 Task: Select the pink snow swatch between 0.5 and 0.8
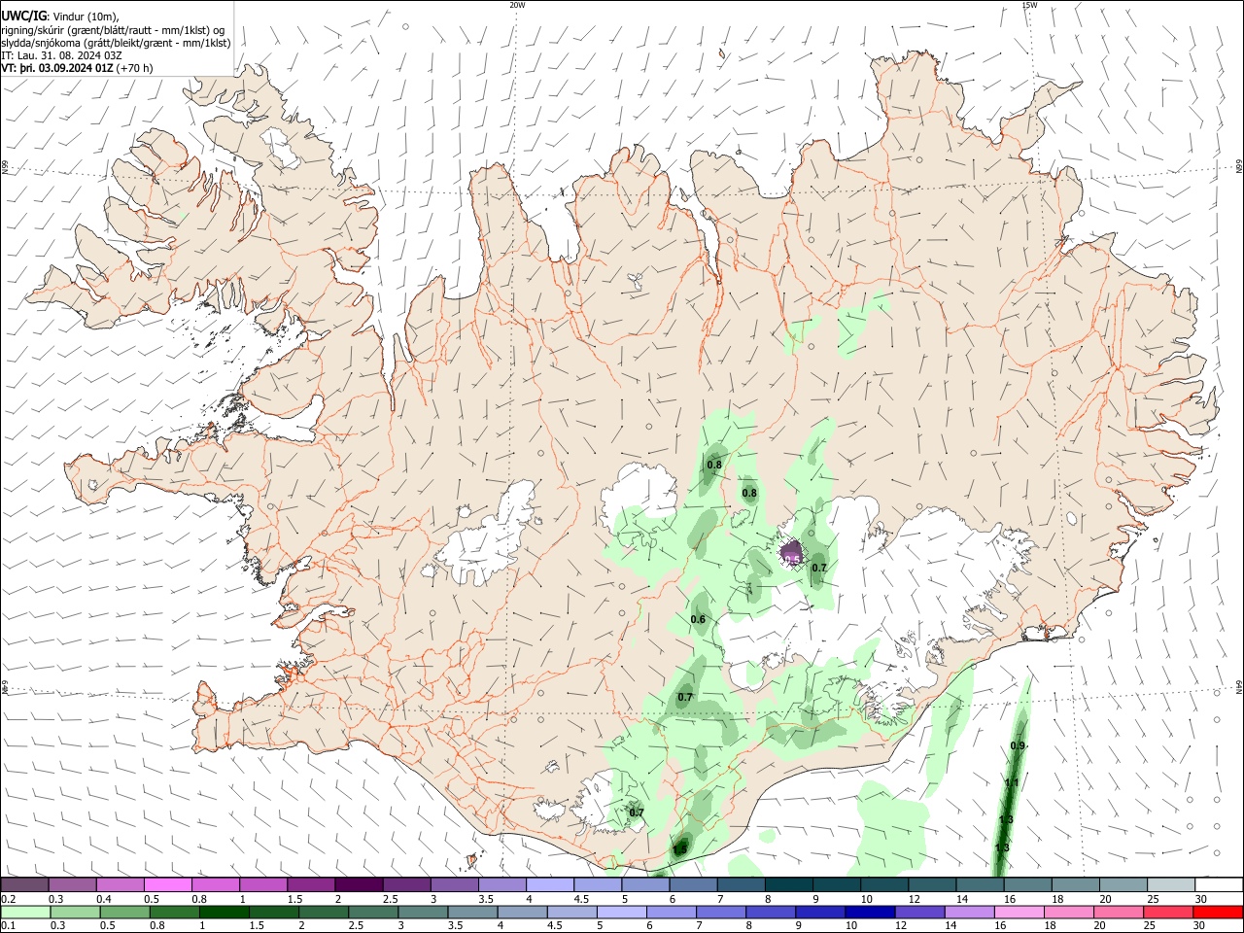167,884
